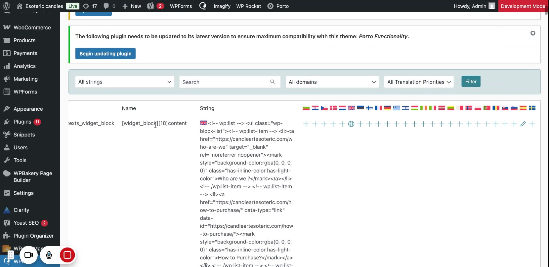Stop the screen recording with red button
The width and height of the screenshot is (549, 267).
(67, 255)
